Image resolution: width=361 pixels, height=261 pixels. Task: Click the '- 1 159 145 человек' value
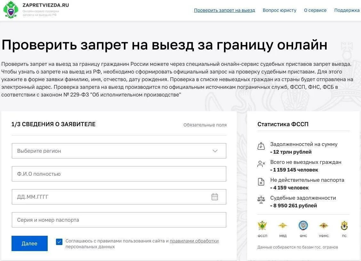(294, 170)
